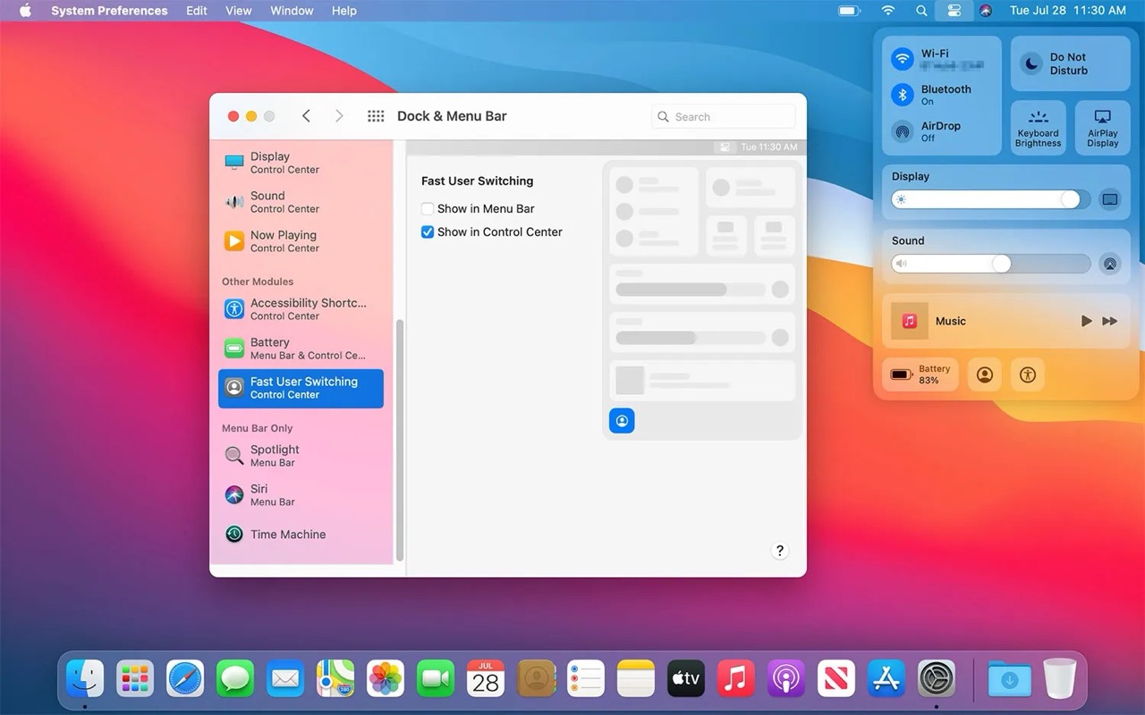Open the View menu

pos(238,11)
